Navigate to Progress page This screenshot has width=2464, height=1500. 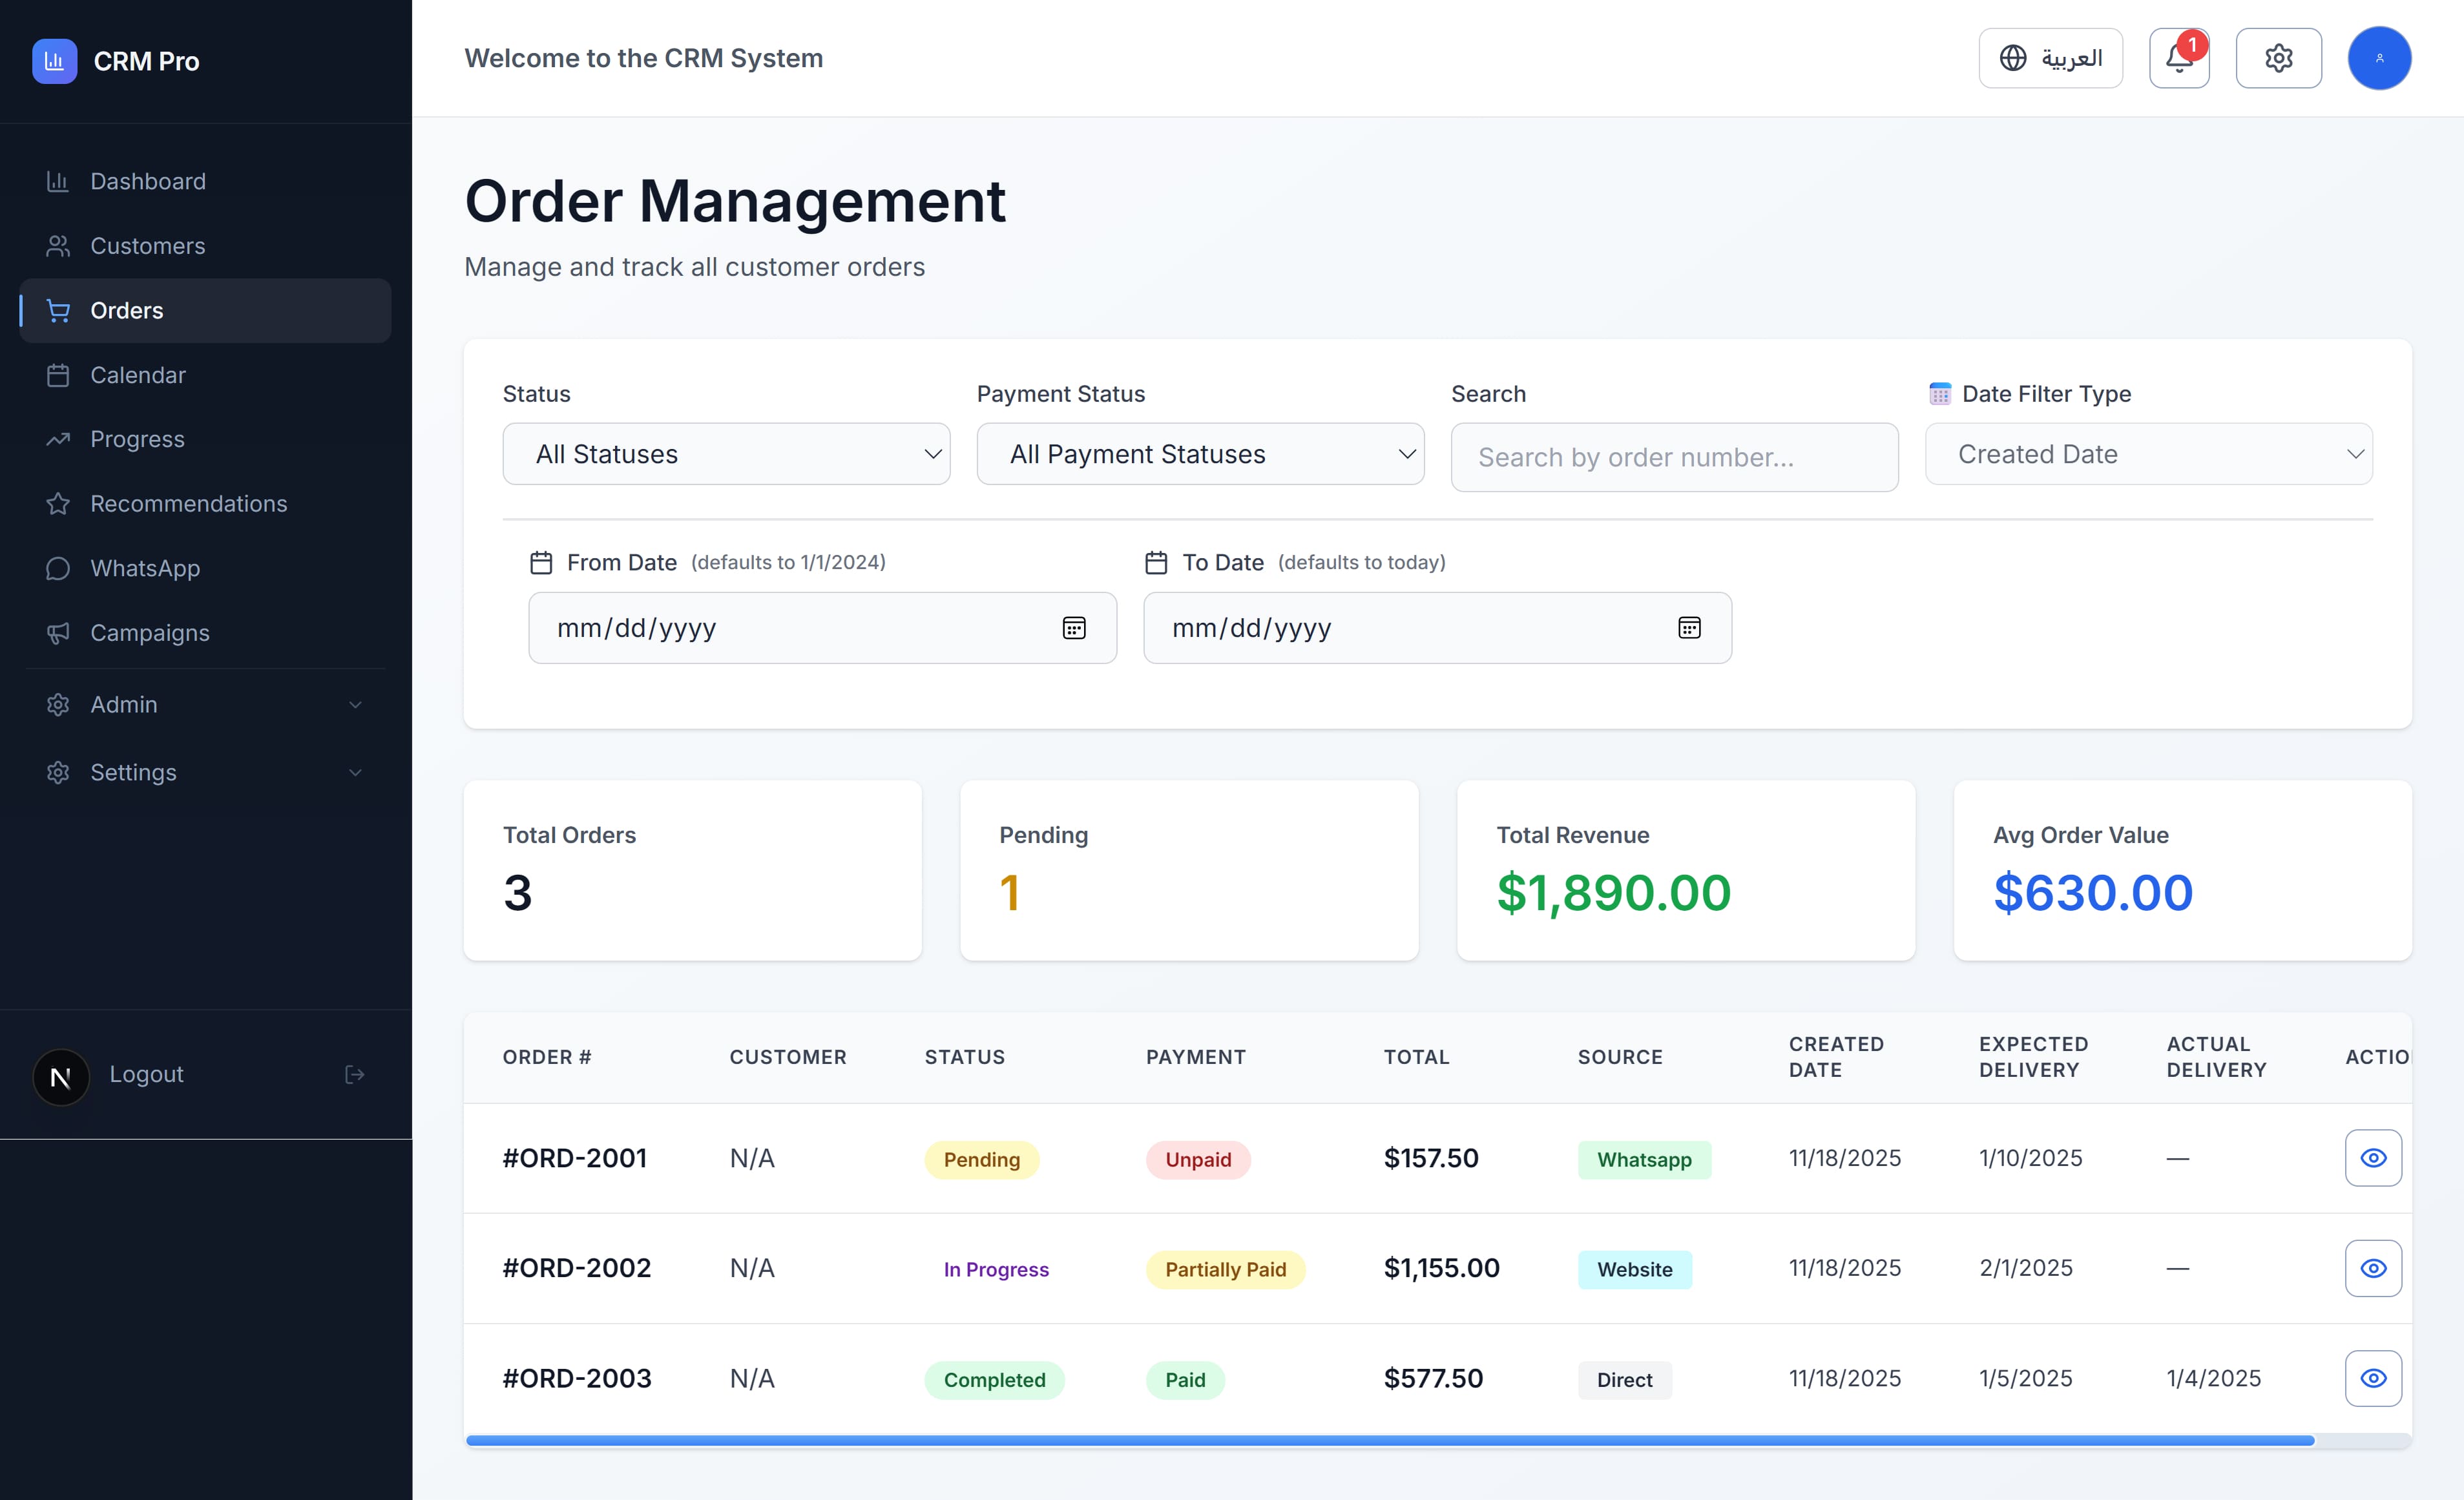click(205, 439)
